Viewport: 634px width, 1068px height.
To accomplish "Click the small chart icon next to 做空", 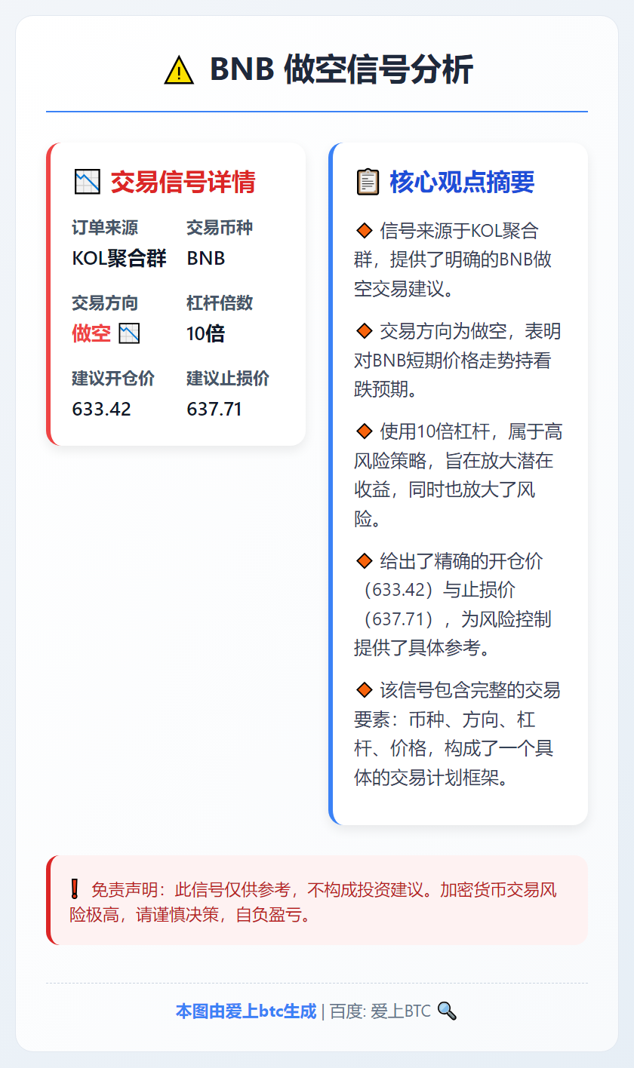I will pyautogui.click(x=129, y=333).
